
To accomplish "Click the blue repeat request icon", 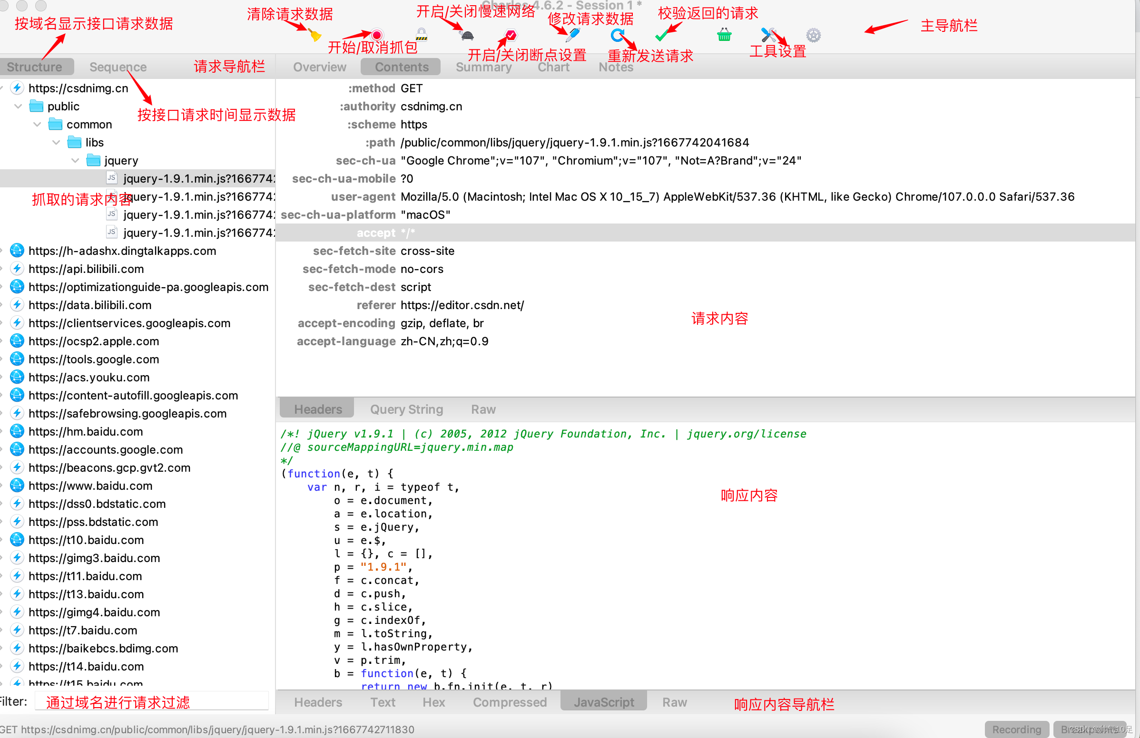I will pos(617,35).
